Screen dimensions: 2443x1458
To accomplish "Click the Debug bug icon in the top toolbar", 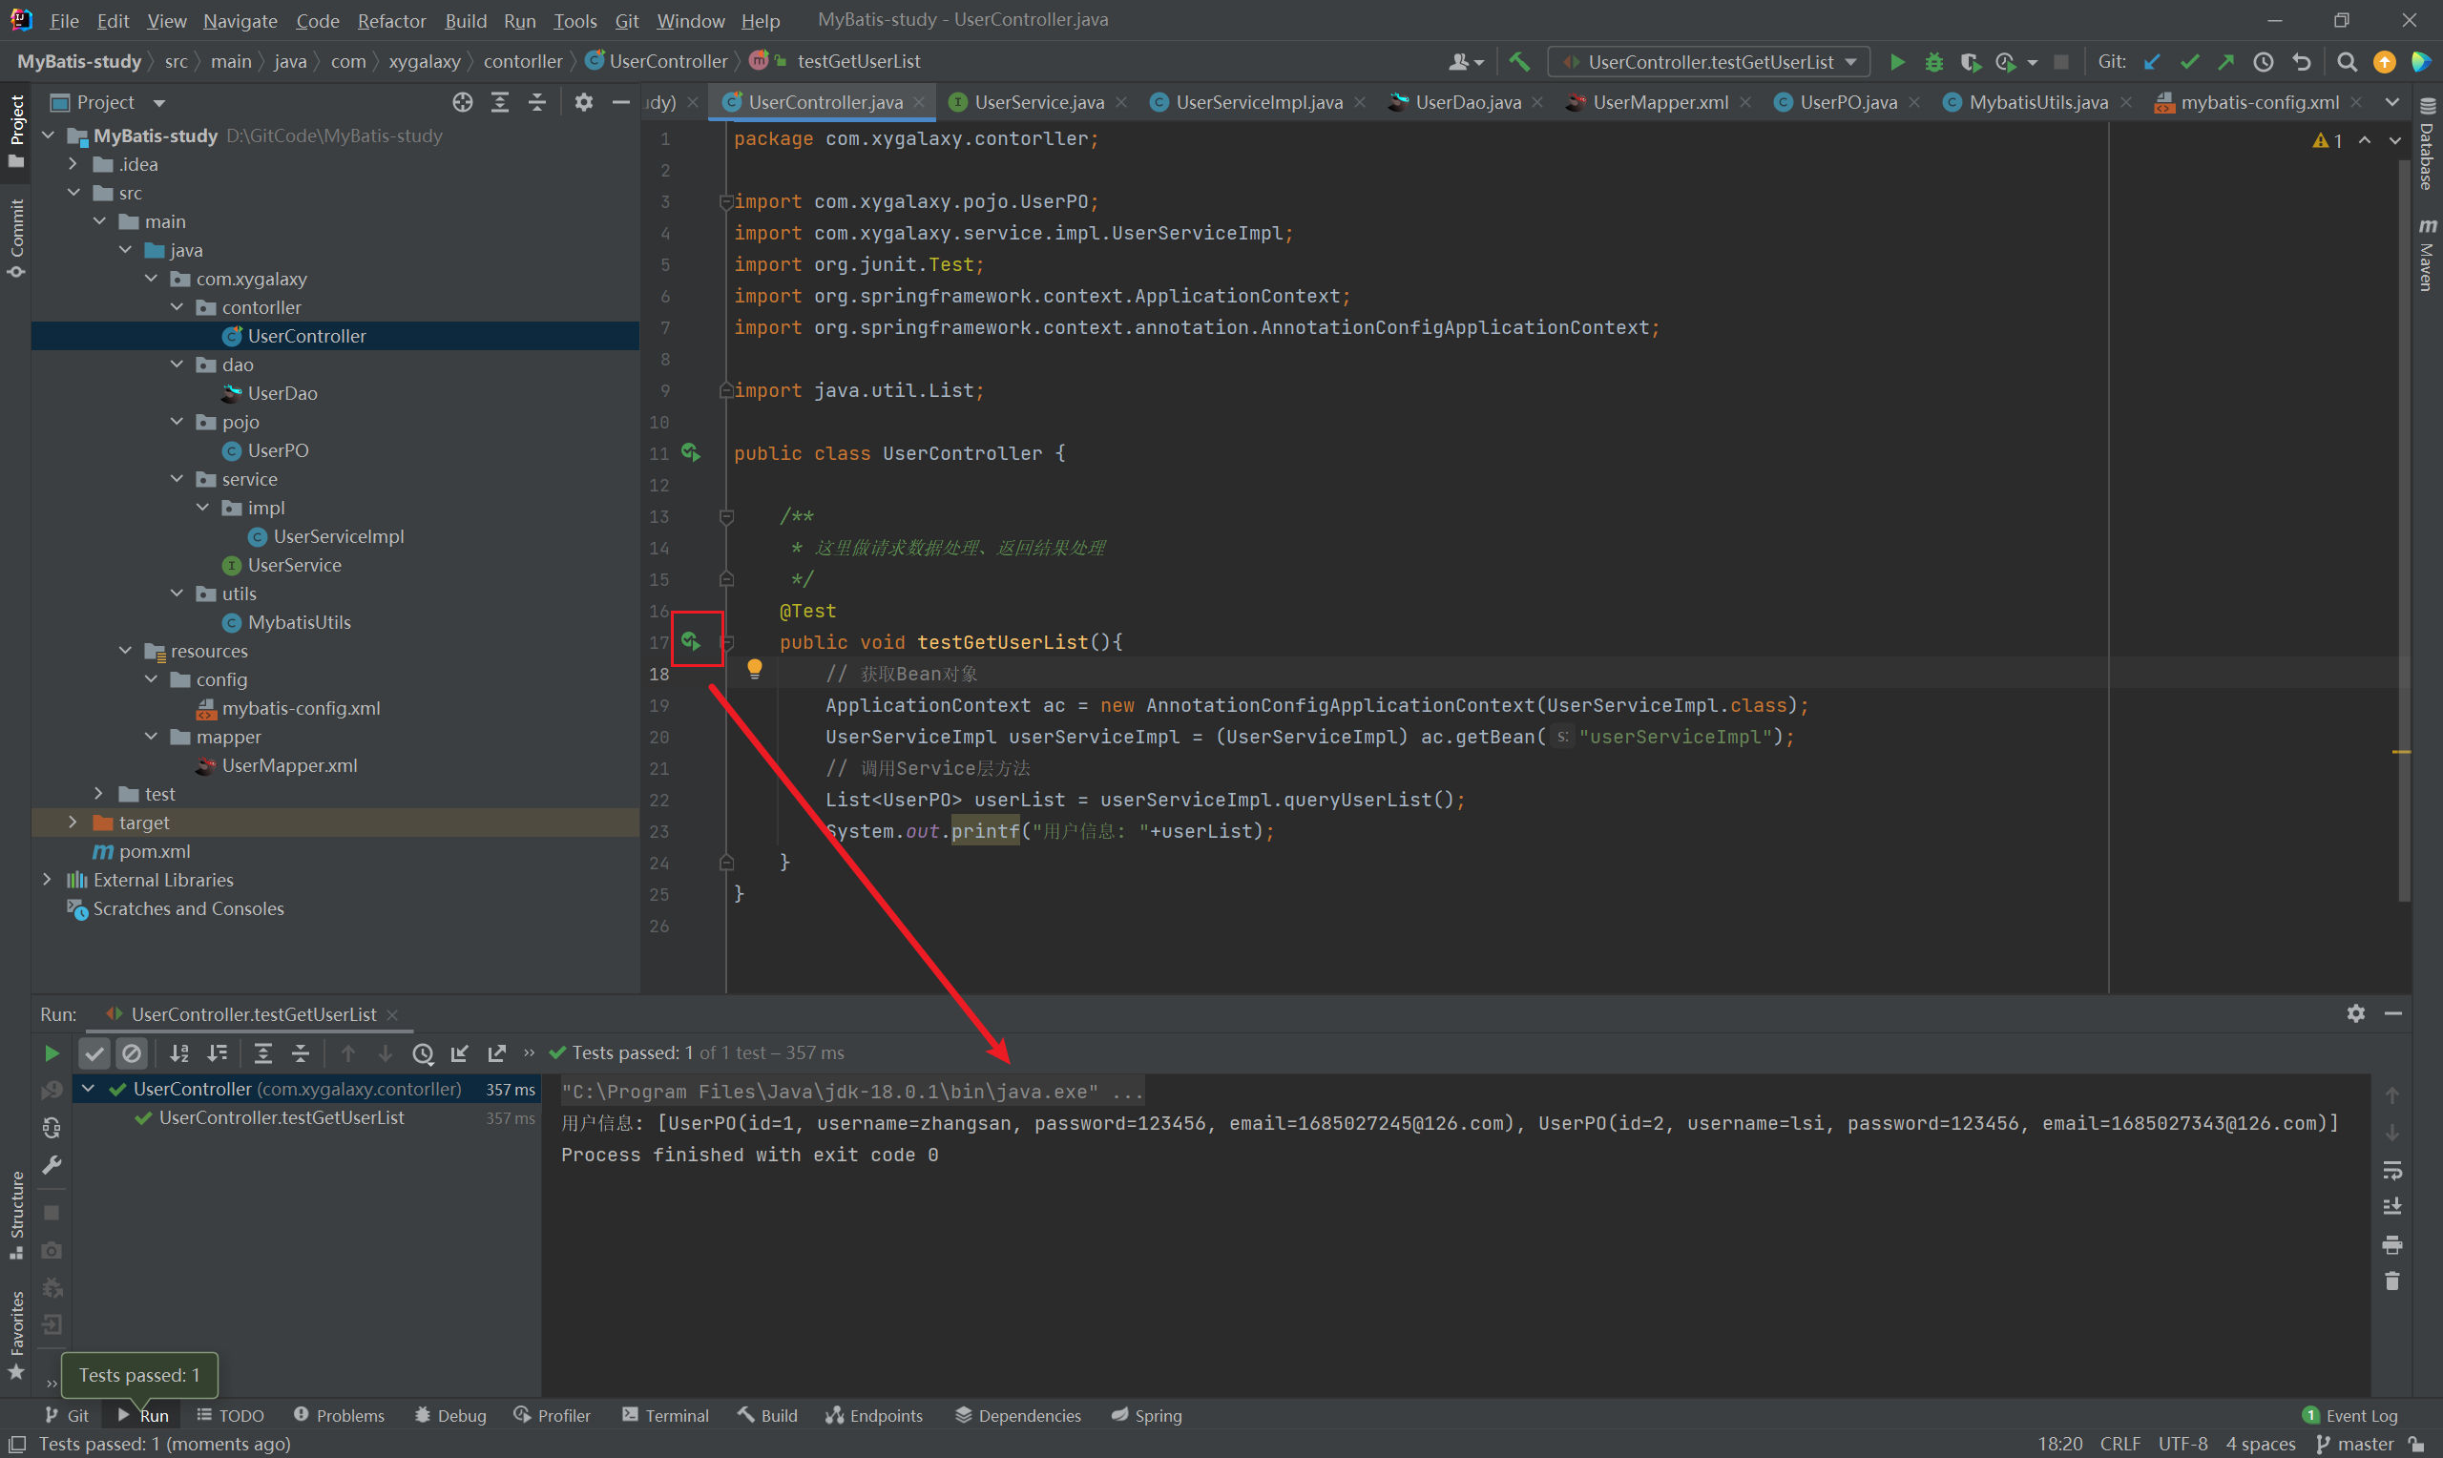I will point(1933,62).
